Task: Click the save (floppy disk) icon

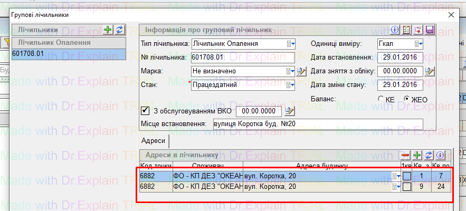Action: tap(429, 30)
